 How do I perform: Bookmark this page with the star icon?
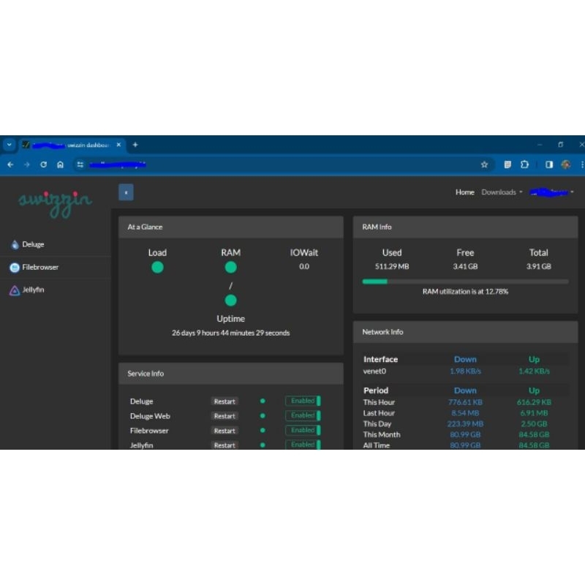coord(485,165)
